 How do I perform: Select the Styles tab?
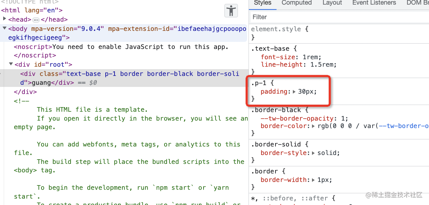pyautogui.click(x=263, y=3)
